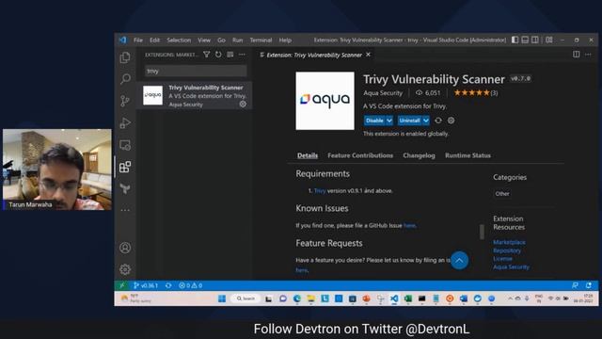This screenshot has width=602, height=339.
Task: Uninstall the Trivy extension
Action: click(410, 121)
